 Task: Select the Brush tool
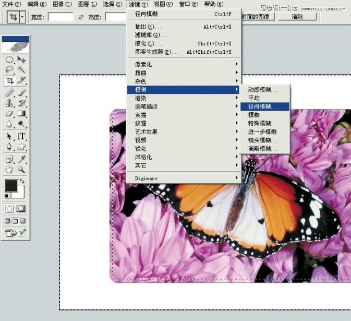pyautogui.click(x=21, y=93)
